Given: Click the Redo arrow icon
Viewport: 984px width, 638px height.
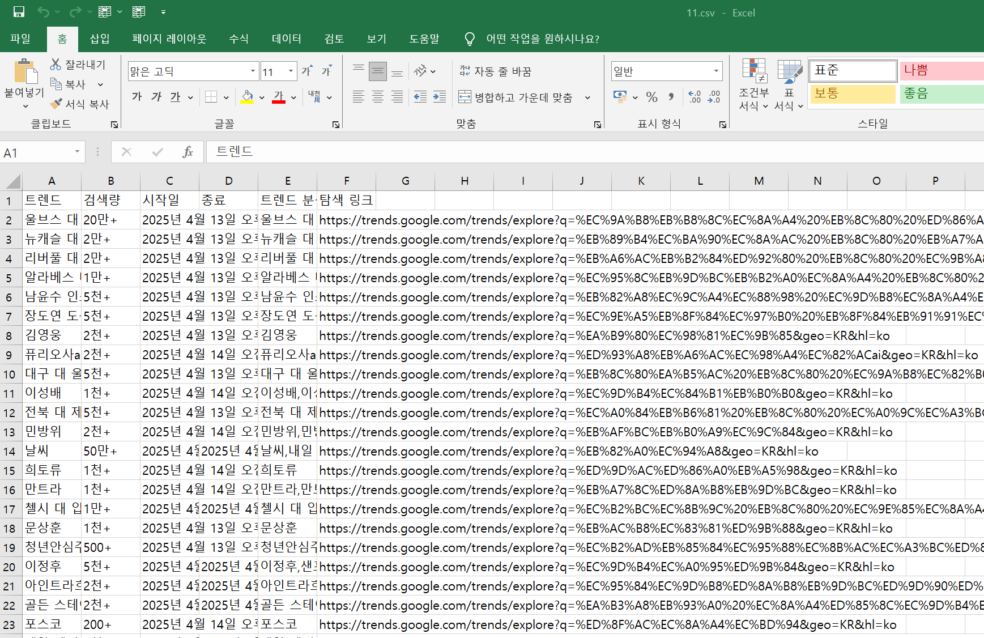Looking at the screenshot, I should pos(75,12).
